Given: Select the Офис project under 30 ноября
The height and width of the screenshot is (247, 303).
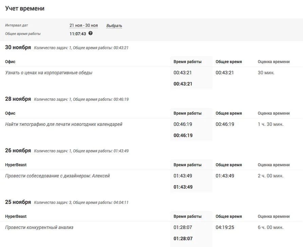Looking at the screenshot, I should [x=10, y=62].
